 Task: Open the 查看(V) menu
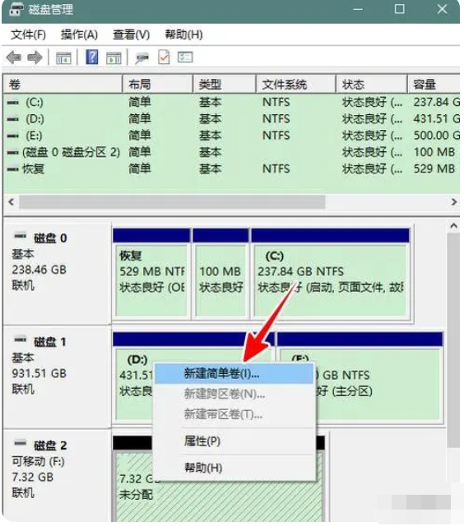pos(132,35)
